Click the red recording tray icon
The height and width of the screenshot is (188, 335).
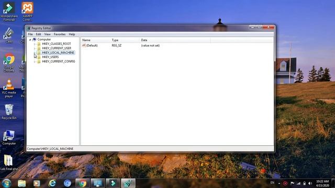(285, 183)
